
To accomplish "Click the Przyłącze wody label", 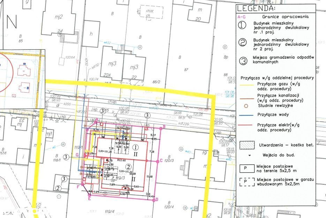I will 273,115.
